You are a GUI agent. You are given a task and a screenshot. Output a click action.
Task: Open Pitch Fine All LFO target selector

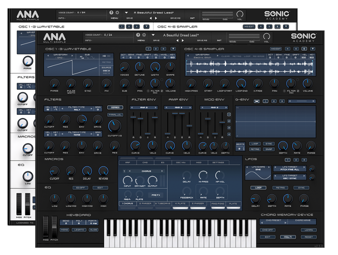point(290,168)
